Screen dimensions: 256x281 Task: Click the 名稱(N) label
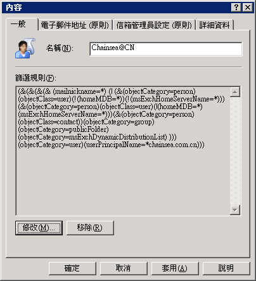coord(60,48)
